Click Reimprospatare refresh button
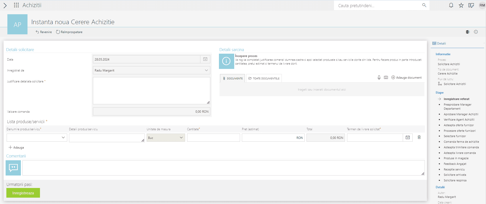Viewport: 486px width, 204px height. (x=69, y=32)
